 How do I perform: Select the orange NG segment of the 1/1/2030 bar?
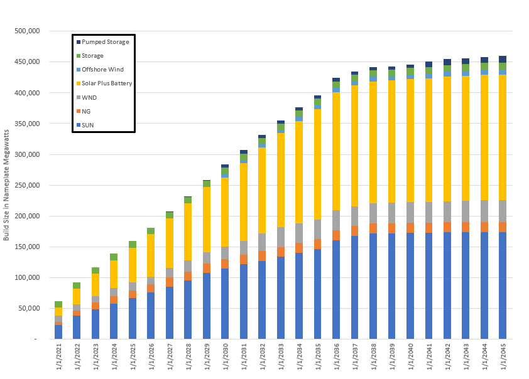pyautogui.click(x=225, y=264)
